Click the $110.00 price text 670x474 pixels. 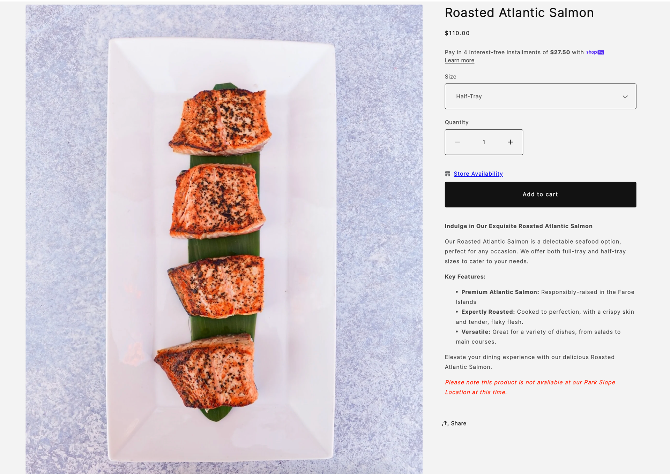tap(457, 33)
